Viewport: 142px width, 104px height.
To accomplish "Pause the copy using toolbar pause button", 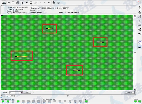I will point(45,3).
